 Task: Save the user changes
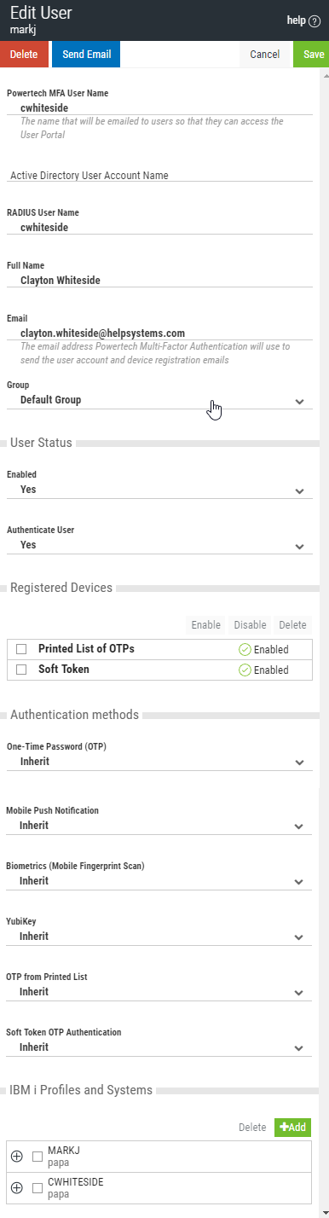[313, 54]
